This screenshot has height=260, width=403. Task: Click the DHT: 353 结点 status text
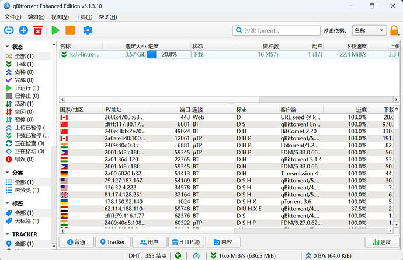pyautogui.click(x=148, y=256)
